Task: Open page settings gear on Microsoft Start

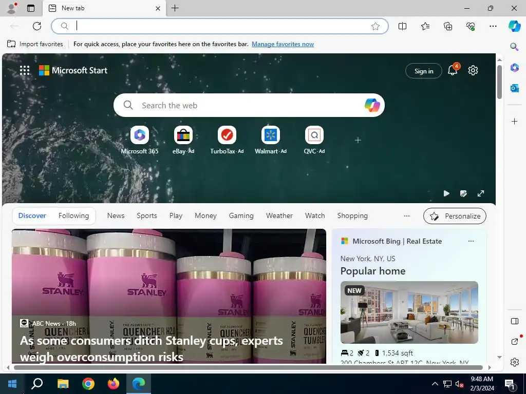Action: (x=473, y=70)
